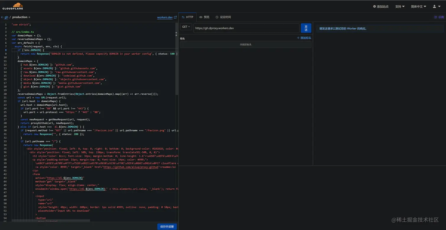Click the production environment name
This screenshot has height=230, width=446.
pyautogui.click(x=20, y=17)
